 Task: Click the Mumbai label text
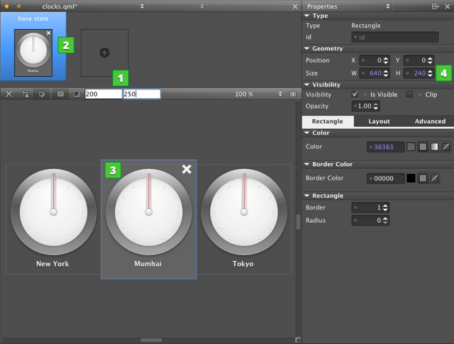click(148, 263)
